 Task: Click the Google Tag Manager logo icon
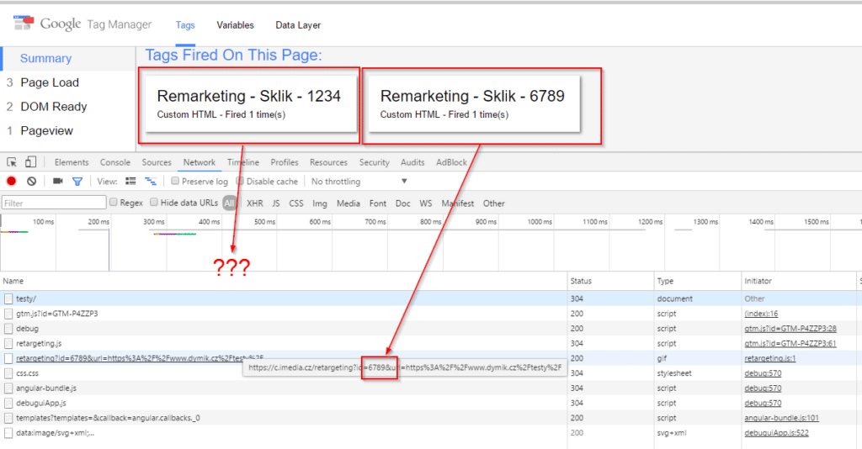click(24, 23)
